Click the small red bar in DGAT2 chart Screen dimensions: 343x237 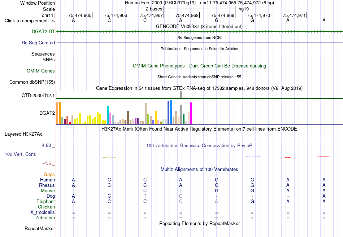70,123
